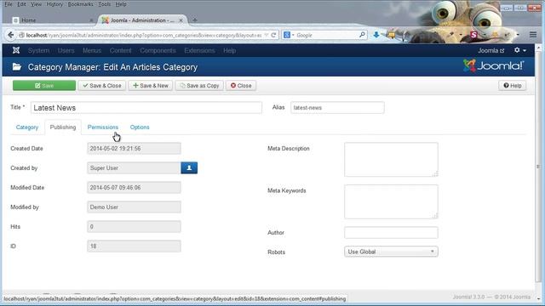Open the Components admin menu
The width and height of the screenshot is (545, 306).
pyautogui.click(x=158, y=51)
